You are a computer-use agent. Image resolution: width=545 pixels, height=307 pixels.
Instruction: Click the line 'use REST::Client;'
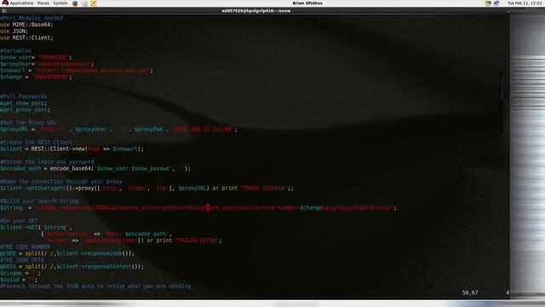[x=26, y=38]
